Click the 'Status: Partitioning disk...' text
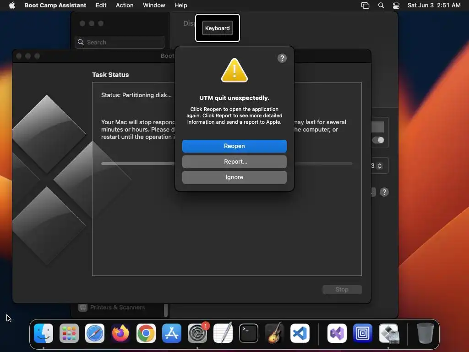This screenshot has height=352, width=469. 136,95
